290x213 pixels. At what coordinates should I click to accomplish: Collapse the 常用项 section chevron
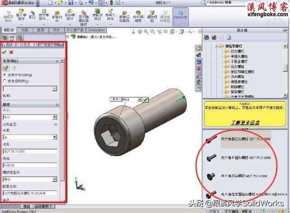point(57,61)
